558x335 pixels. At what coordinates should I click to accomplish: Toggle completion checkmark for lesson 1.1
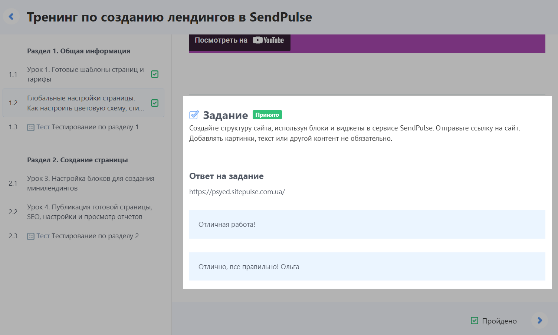click(x=155, y=74)
